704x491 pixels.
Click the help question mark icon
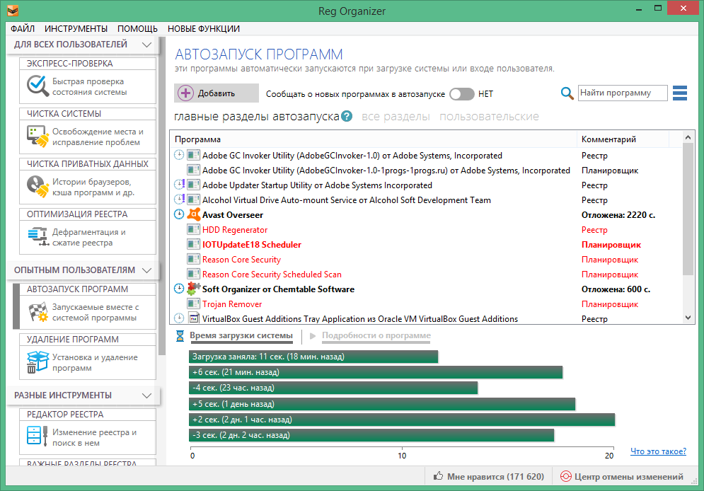(x=347, y=117)
